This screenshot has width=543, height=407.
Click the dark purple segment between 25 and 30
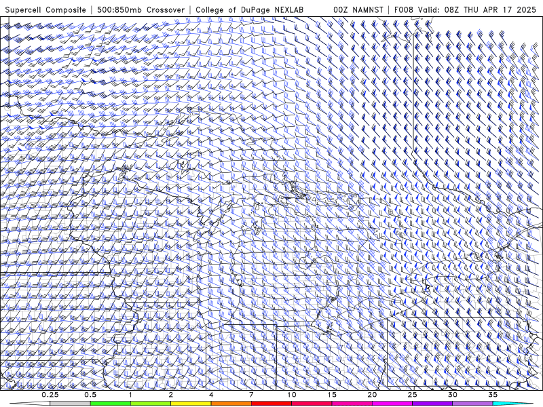pos(432,404)
